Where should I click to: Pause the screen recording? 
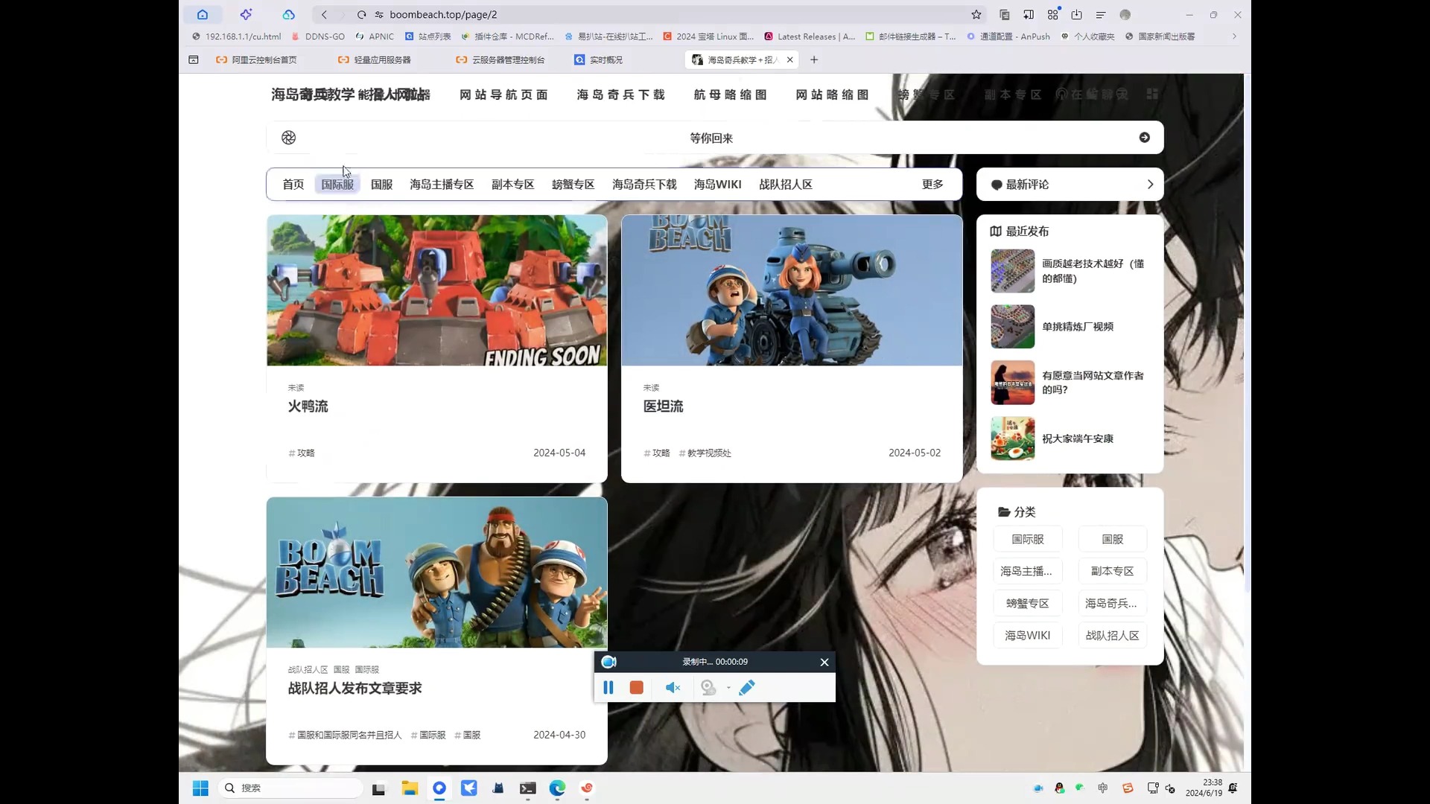608,687
